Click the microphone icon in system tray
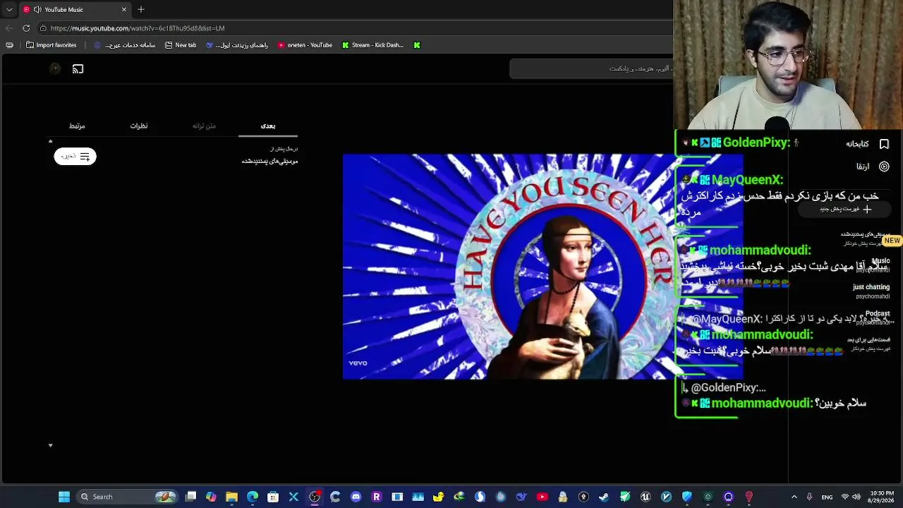This screenshot has width=903, height=508. (x=809, y=497)
